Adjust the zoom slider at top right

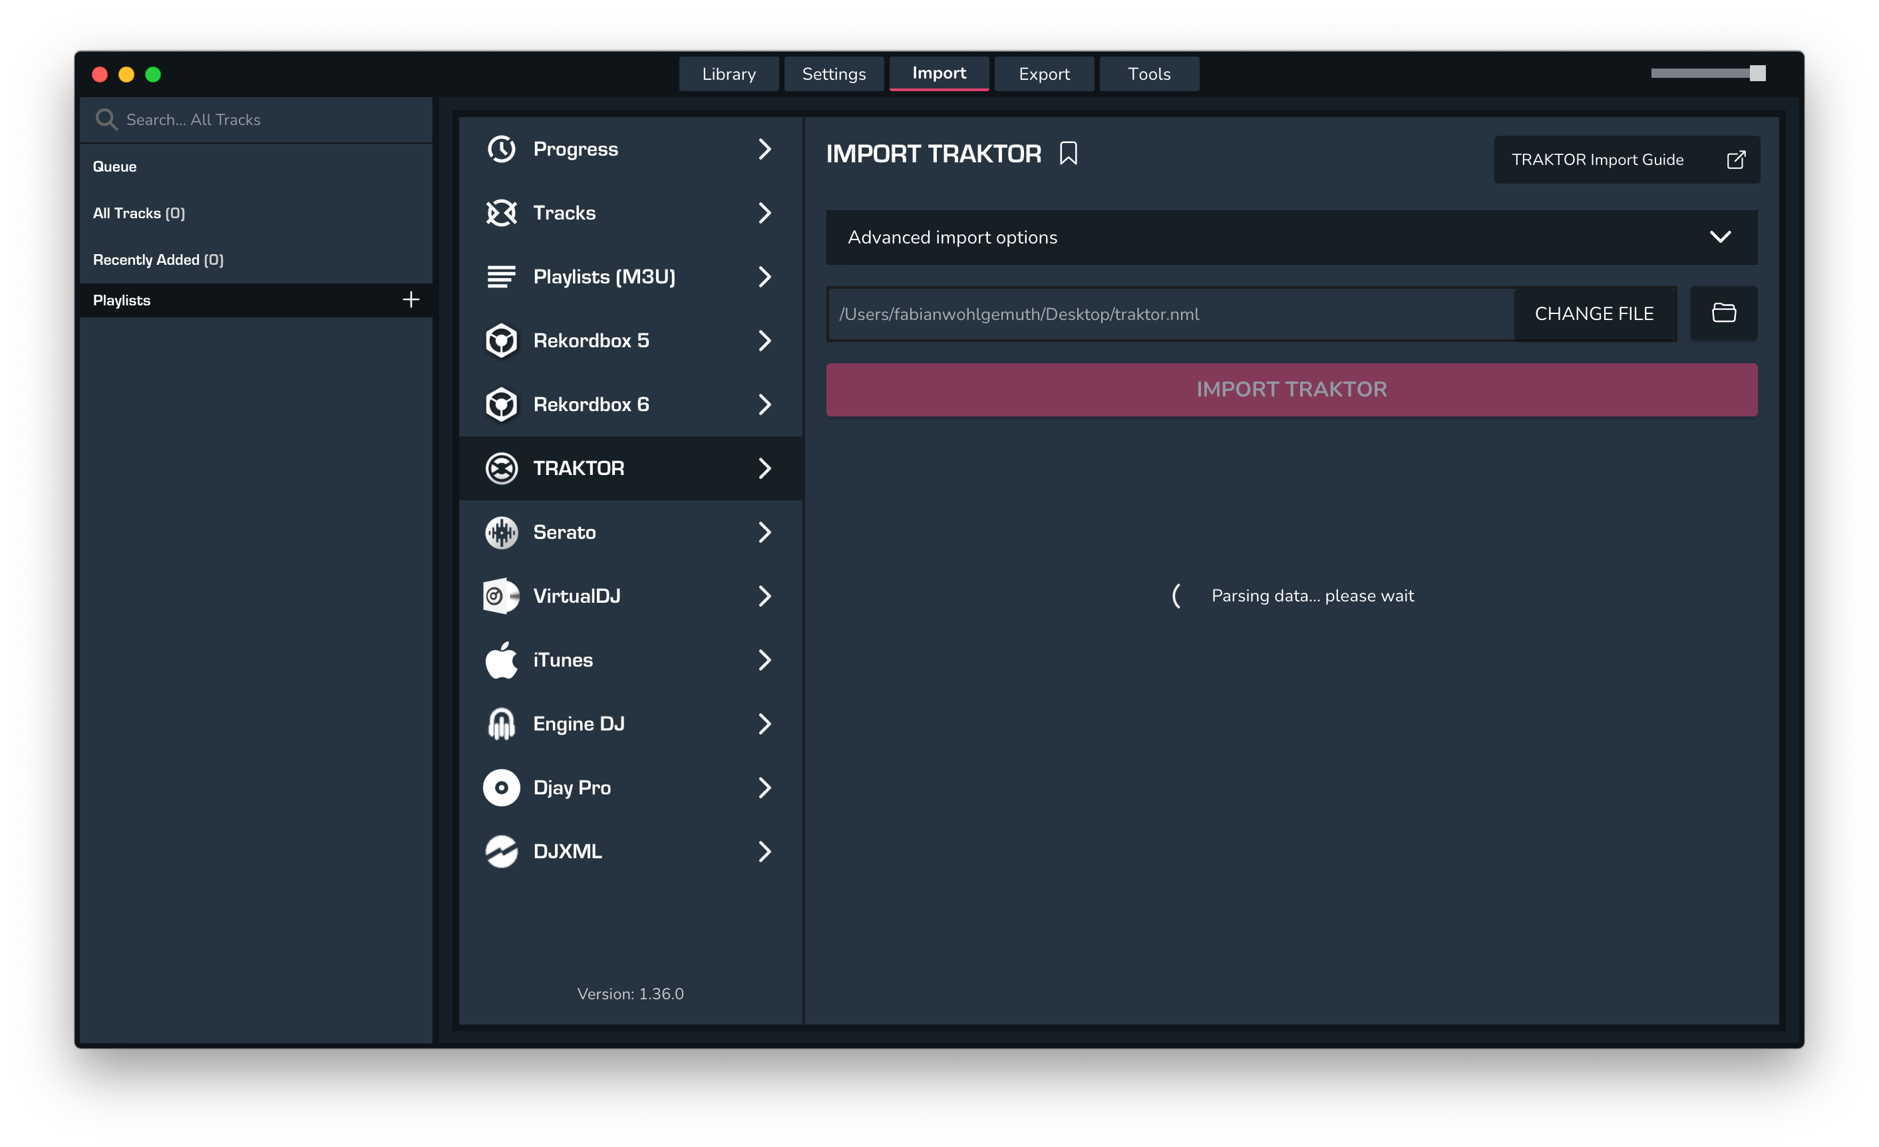[1757, 73]
